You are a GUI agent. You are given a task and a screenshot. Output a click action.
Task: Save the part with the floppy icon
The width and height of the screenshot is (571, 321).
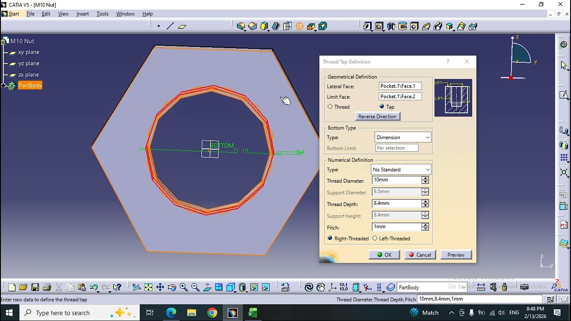[x=35, y=288]
